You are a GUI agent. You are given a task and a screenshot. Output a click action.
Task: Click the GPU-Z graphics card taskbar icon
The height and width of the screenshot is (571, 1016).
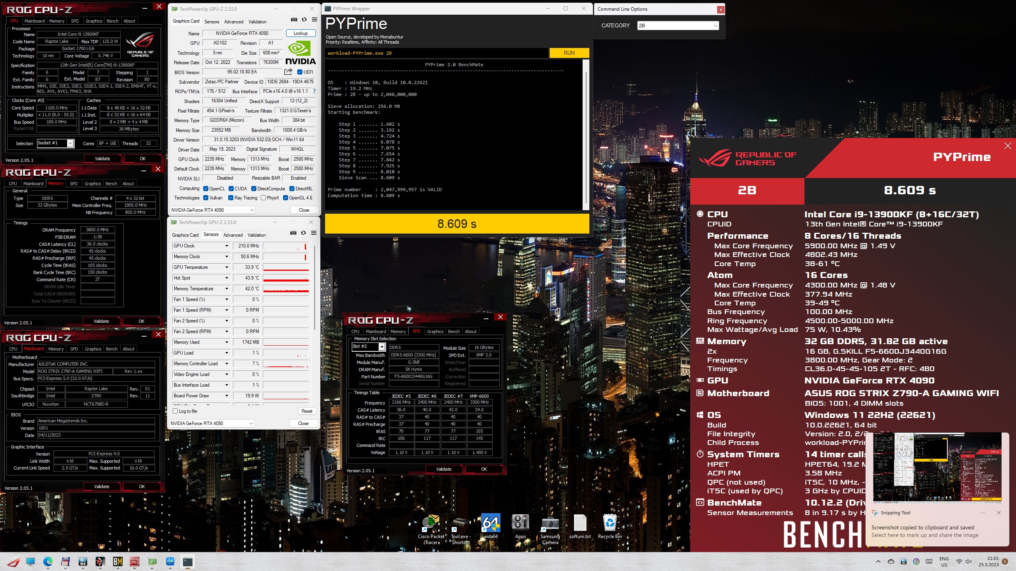click(152, 561)
